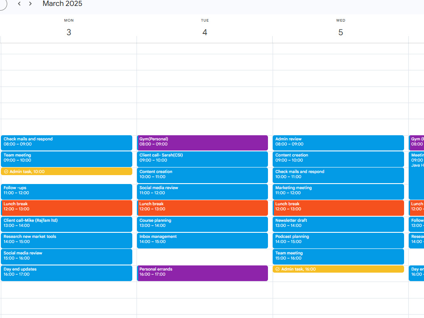The height and width of the screenshot is (318, 424).
Task: Open Monday Check mails and respond event
Action: point(67,143)
